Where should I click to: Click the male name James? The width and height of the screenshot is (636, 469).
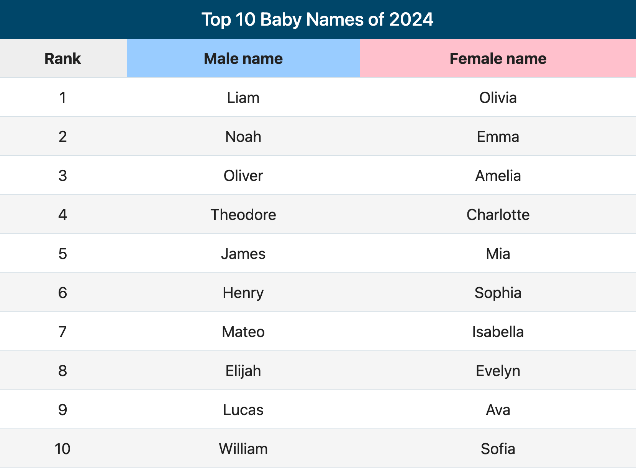tap(243, 254)
